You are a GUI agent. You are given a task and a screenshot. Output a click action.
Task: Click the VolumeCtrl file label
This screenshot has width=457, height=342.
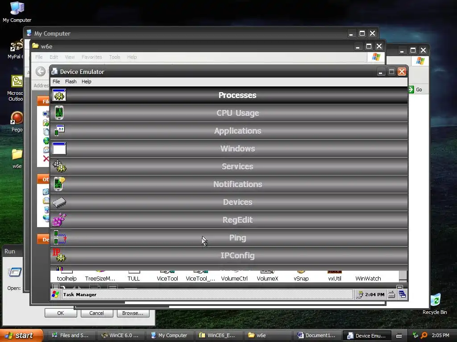click(x=234, y=278)
